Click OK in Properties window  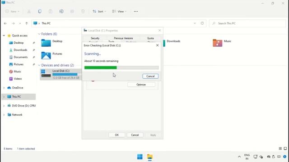pyautogui.click(x=117, y=135)
